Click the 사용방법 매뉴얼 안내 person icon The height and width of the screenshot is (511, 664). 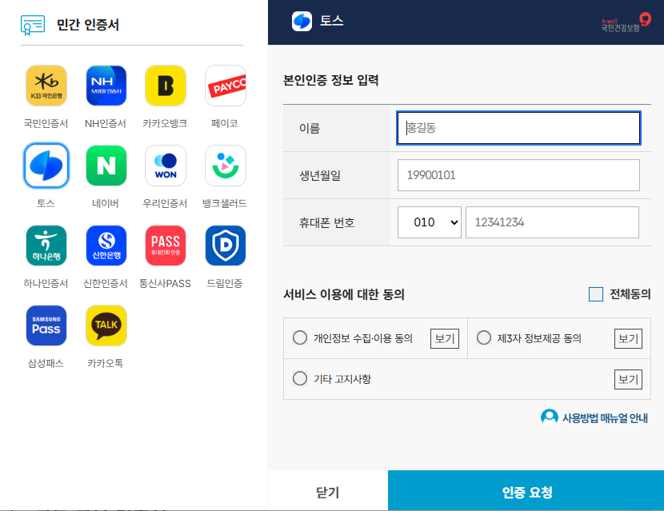pyautogui.click(x=550, y=417)
